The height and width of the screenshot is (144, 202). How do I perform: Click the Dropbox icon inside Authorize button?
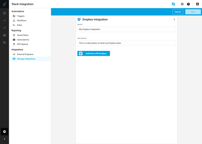click(x=81, y=53)
